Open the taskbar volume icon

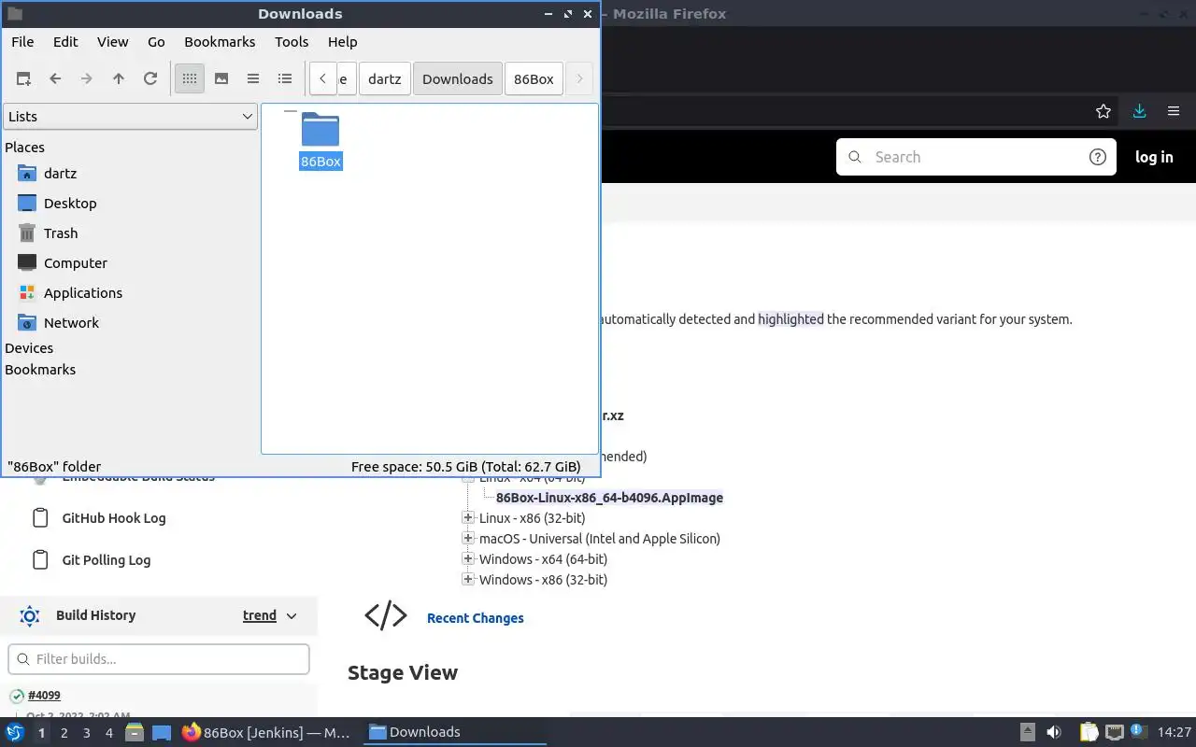(x=1054, y=732)
